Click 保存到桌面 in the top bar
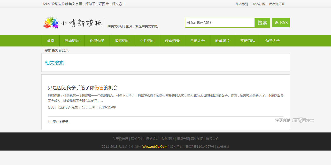This screenshot has height=165, width=331. pyautogui.click(x=276, y=4)
